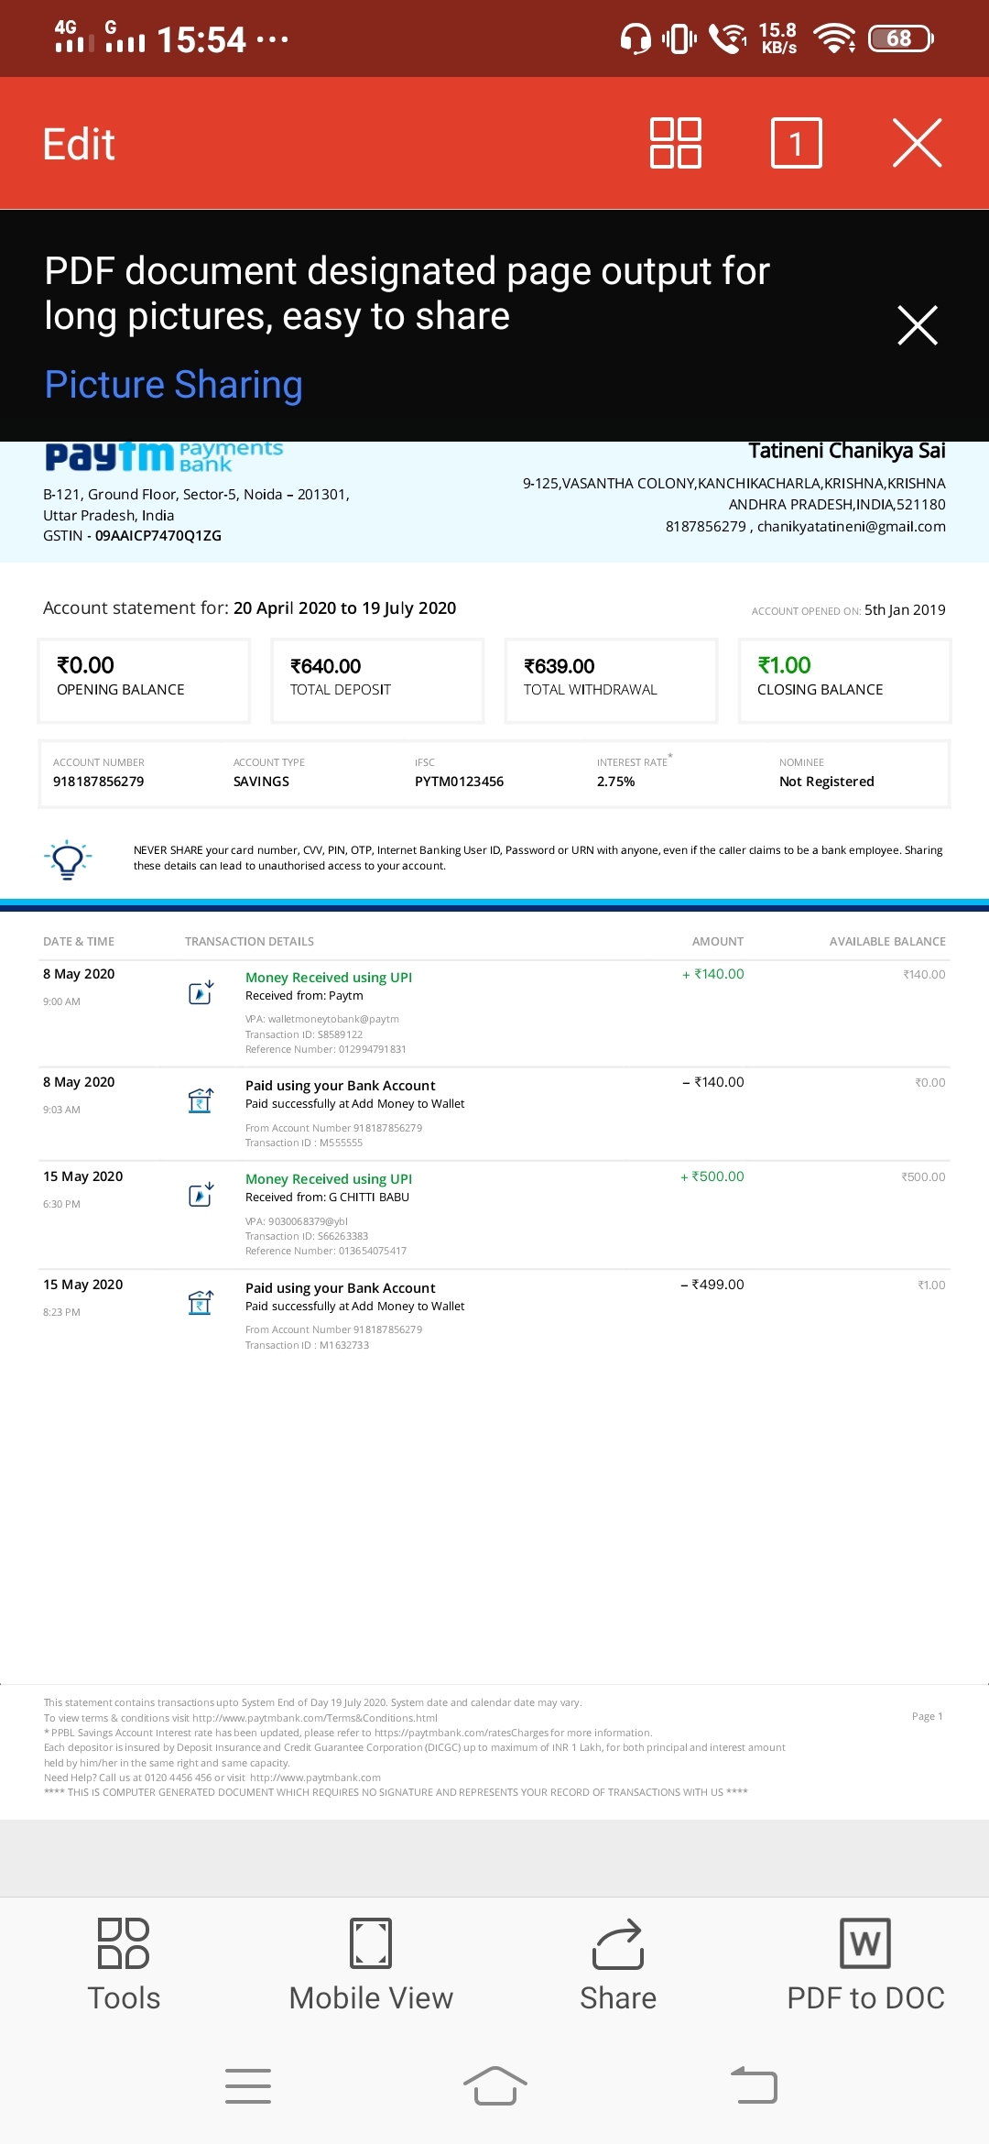Open the Tools menu
This screenshot has width=989, height=2144.
tap(124, 1965)
